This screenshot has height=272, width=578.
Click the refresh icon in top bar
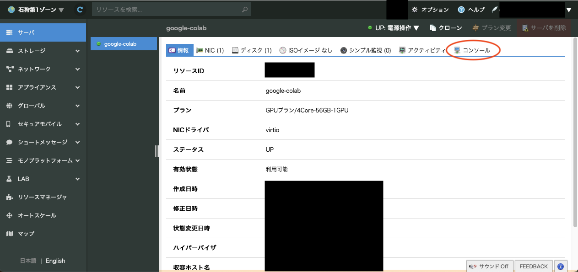pyautogui.click(x=80, y=10)
